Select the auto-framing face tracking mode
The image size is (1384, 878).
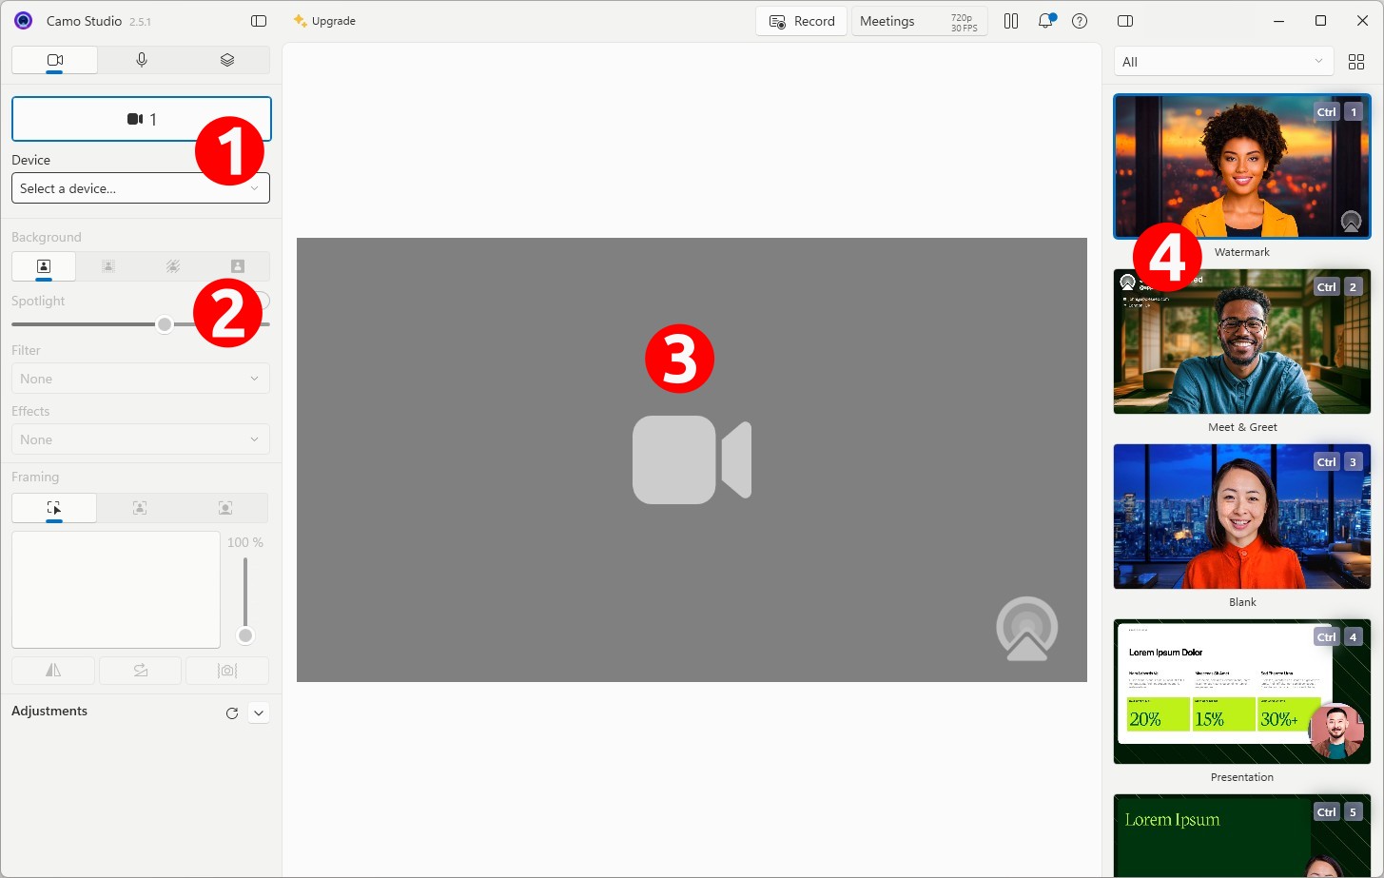[139, 508]
